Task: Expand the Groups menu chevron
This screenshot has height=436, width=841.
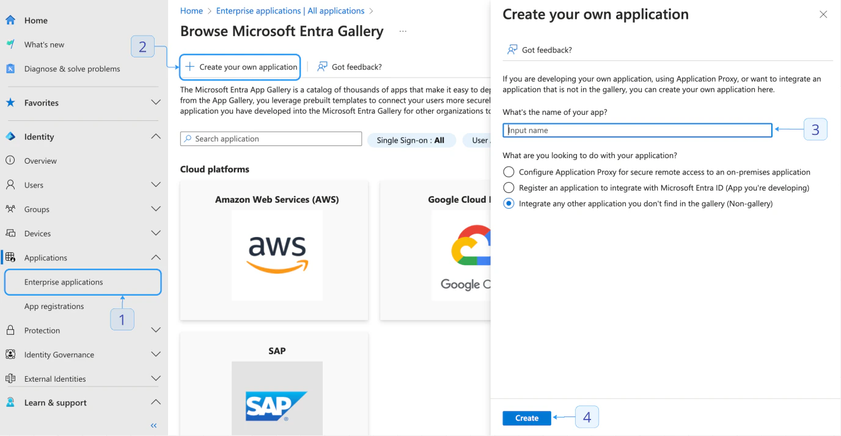Action: (x=156, y=209)
